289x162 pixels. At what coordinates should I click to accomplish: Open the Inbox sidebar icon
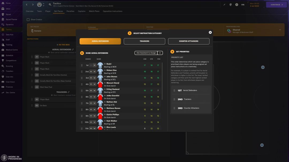click(3, 9)
